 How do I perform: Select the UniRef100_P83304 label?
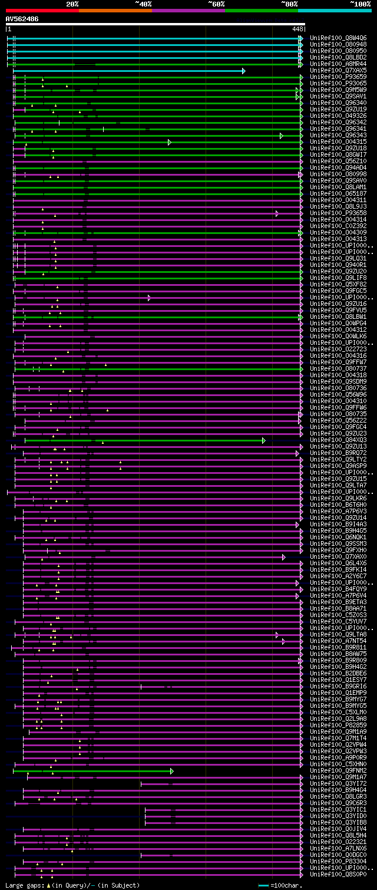pos(338,861)
